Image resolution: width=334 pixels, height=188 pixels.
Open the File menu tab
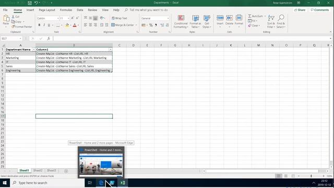5,10
